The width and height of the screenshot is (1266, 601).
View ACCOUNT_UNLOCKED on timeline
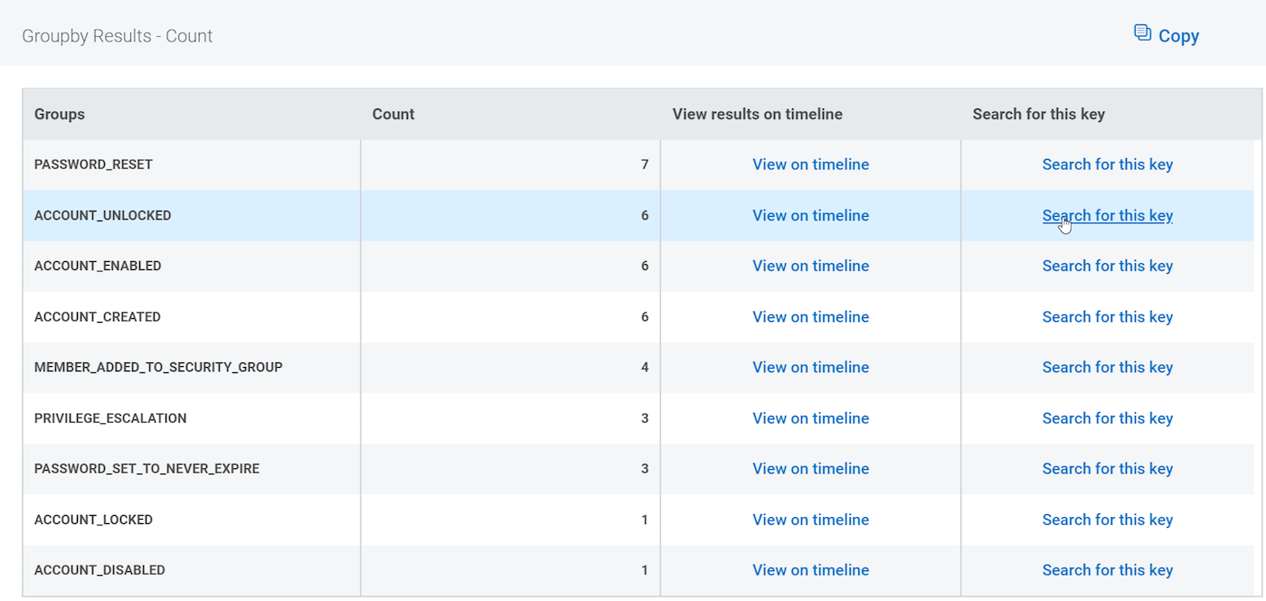click(810, 215)
